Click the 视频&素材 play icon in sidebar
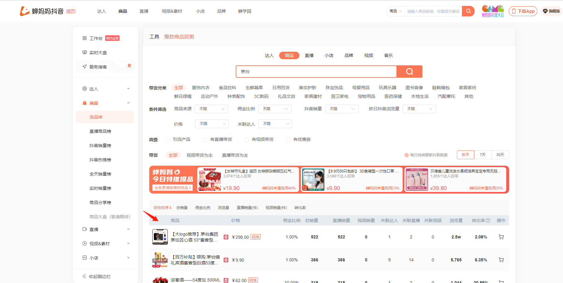The width and height of the screenshot is (563, 283). (85, 244)
